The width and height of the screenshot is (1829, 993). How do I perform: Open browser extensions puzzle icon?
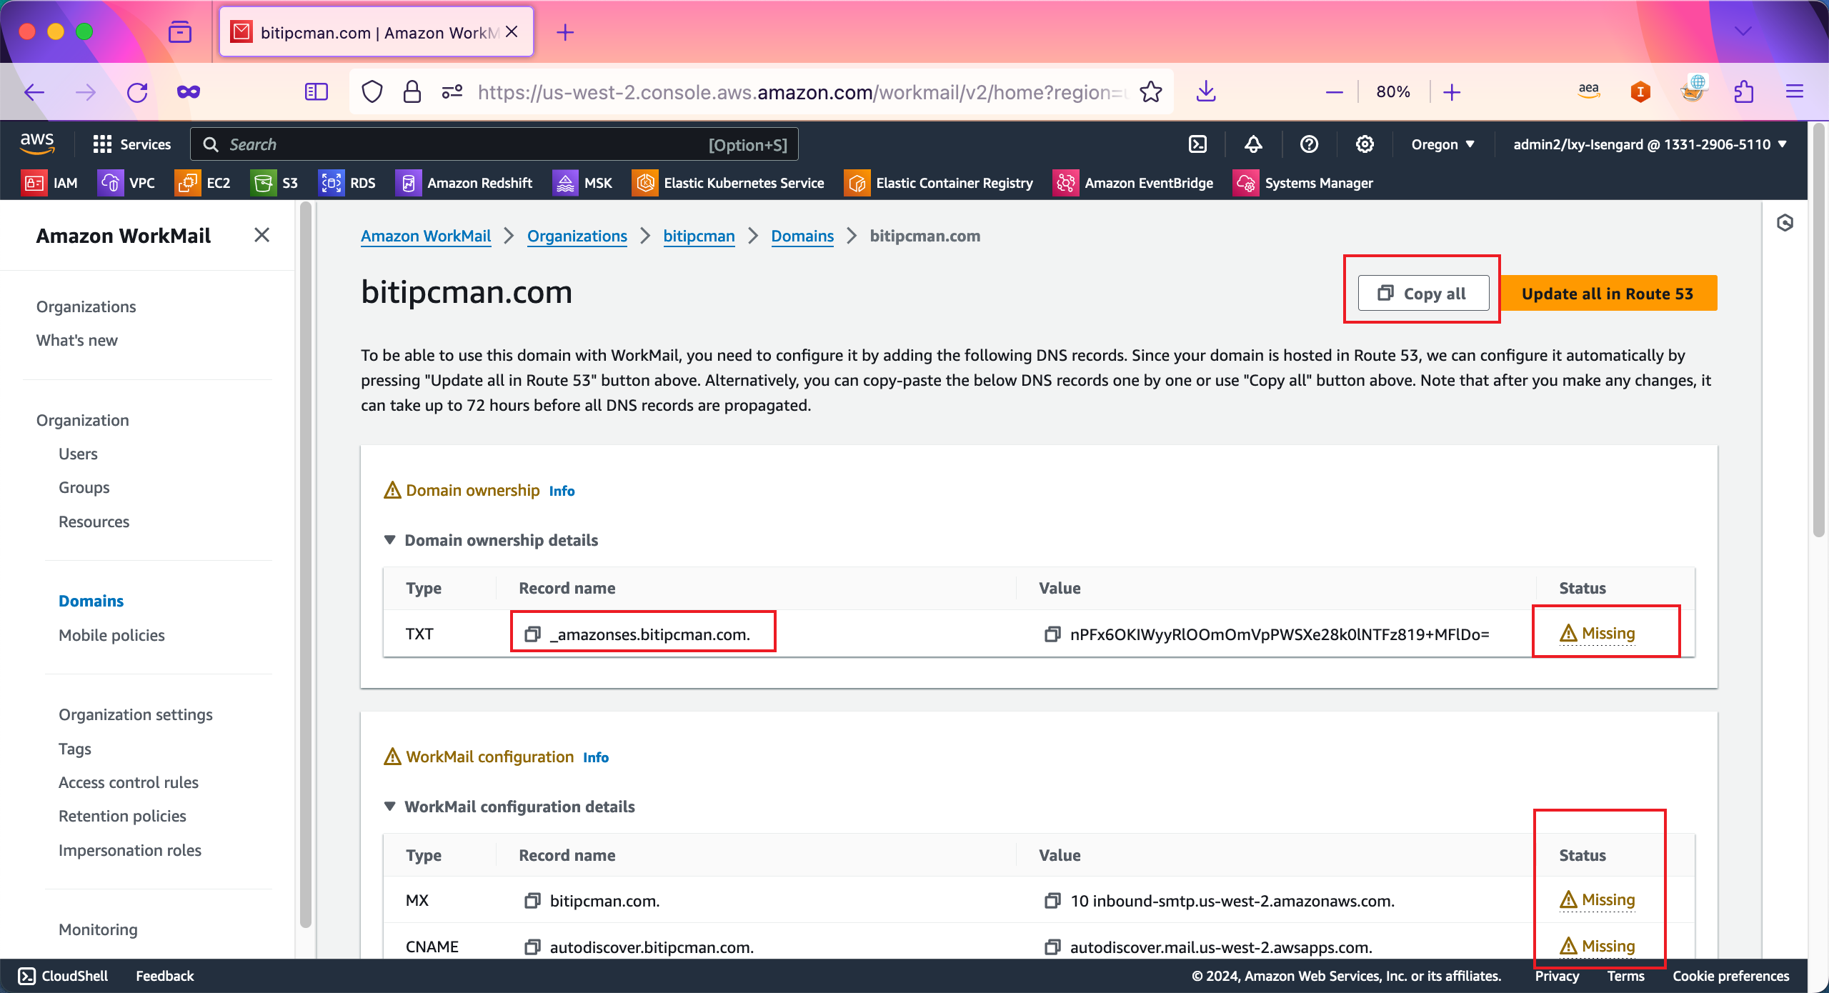point(1743,91)
